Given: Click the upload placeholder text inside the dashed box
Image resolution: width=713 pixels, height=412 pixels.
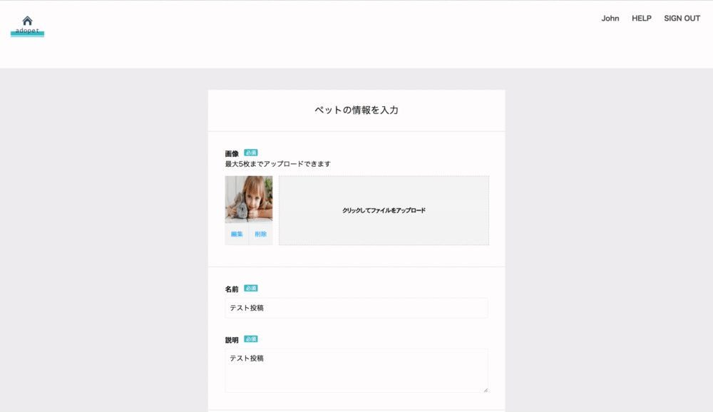Looking at the screenshot, I should [384, 210].
